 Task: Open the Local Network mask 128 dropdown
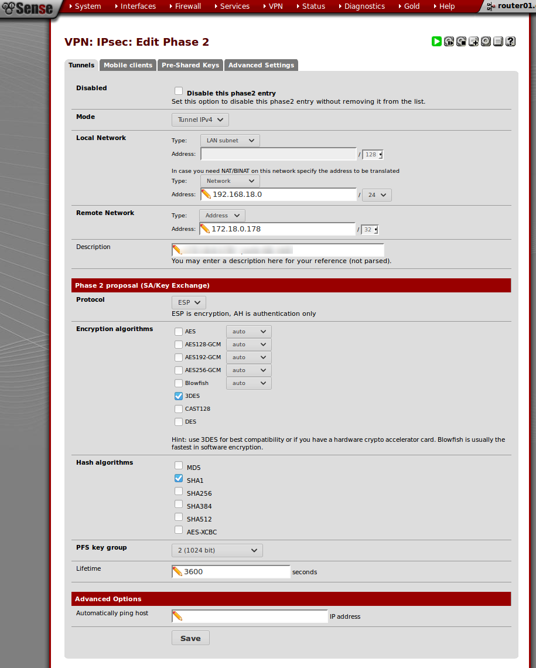[x=373, y=155]
